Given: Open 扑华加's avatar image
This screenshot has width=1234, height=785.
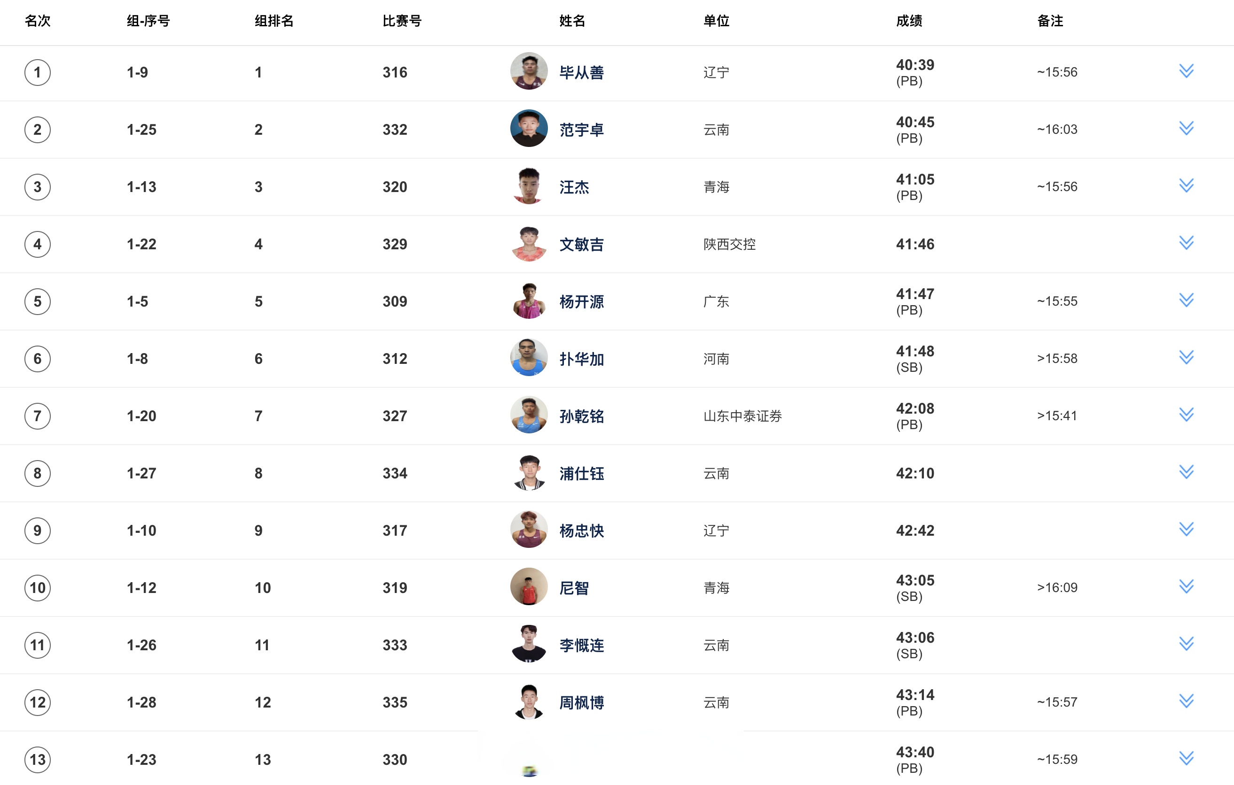Looking at the screenshot, I should pyautogui.click(x=529, y=357).
